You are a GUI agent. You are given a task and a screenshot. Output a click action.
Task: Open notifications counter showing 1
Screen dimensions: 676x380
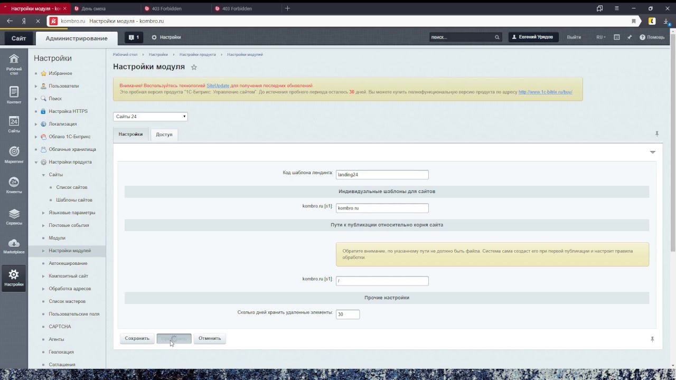(x=134, y=37)
